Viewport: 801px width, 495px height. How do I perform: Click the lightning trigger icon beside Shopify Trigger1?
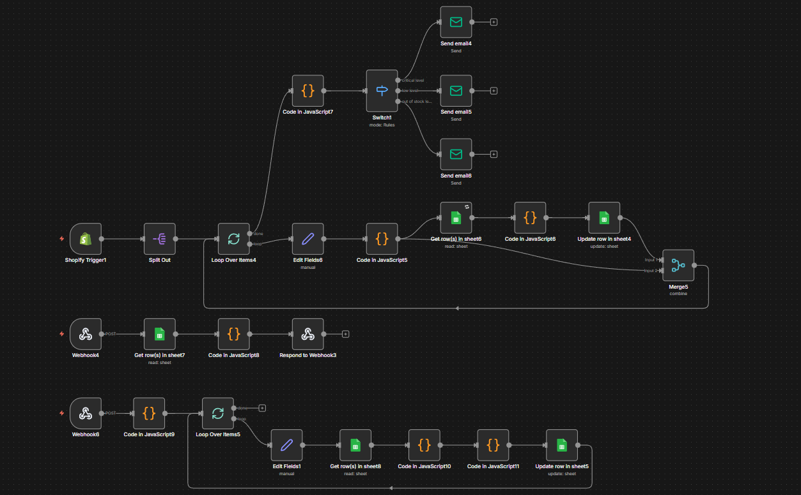click(61, 239)
